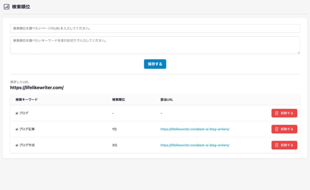
Task: Open the URL link in the 'ai ブログ作成' row
Action: pos(195,145)
